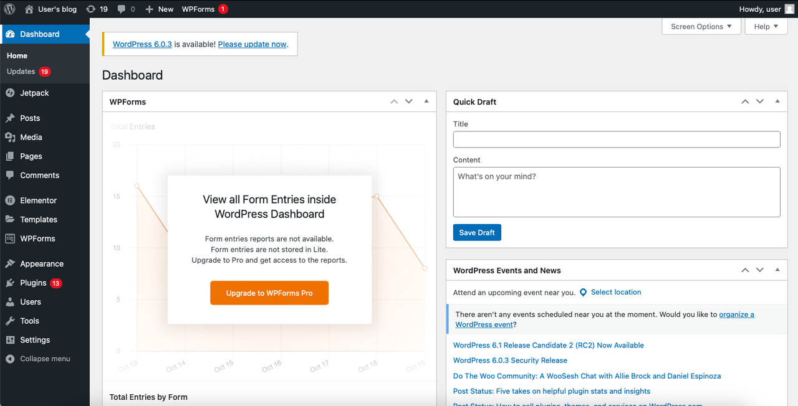Viewport: 798px width, 406px height.
Task: Click the Templates folder icon
Action: pyautogui.click(x=10, y=219)
